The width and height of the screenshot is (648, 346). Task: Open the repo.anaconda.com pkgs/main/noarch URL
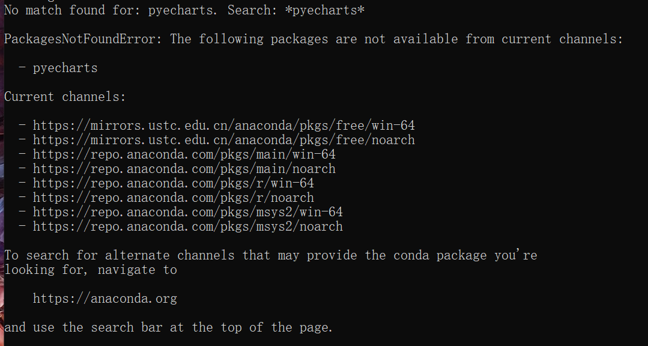(184, 169)
